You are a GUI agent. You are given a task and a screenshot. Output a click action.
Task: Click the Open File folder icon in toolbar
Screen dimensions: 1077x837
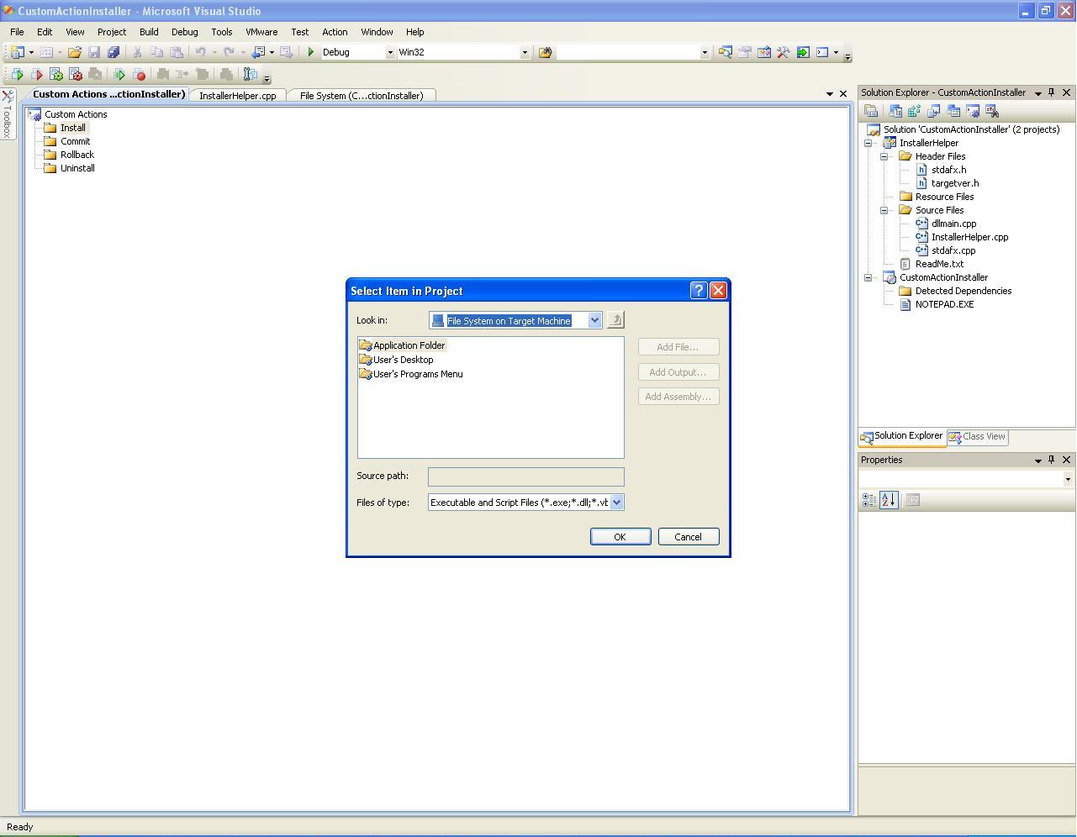[x=75, y=52]
